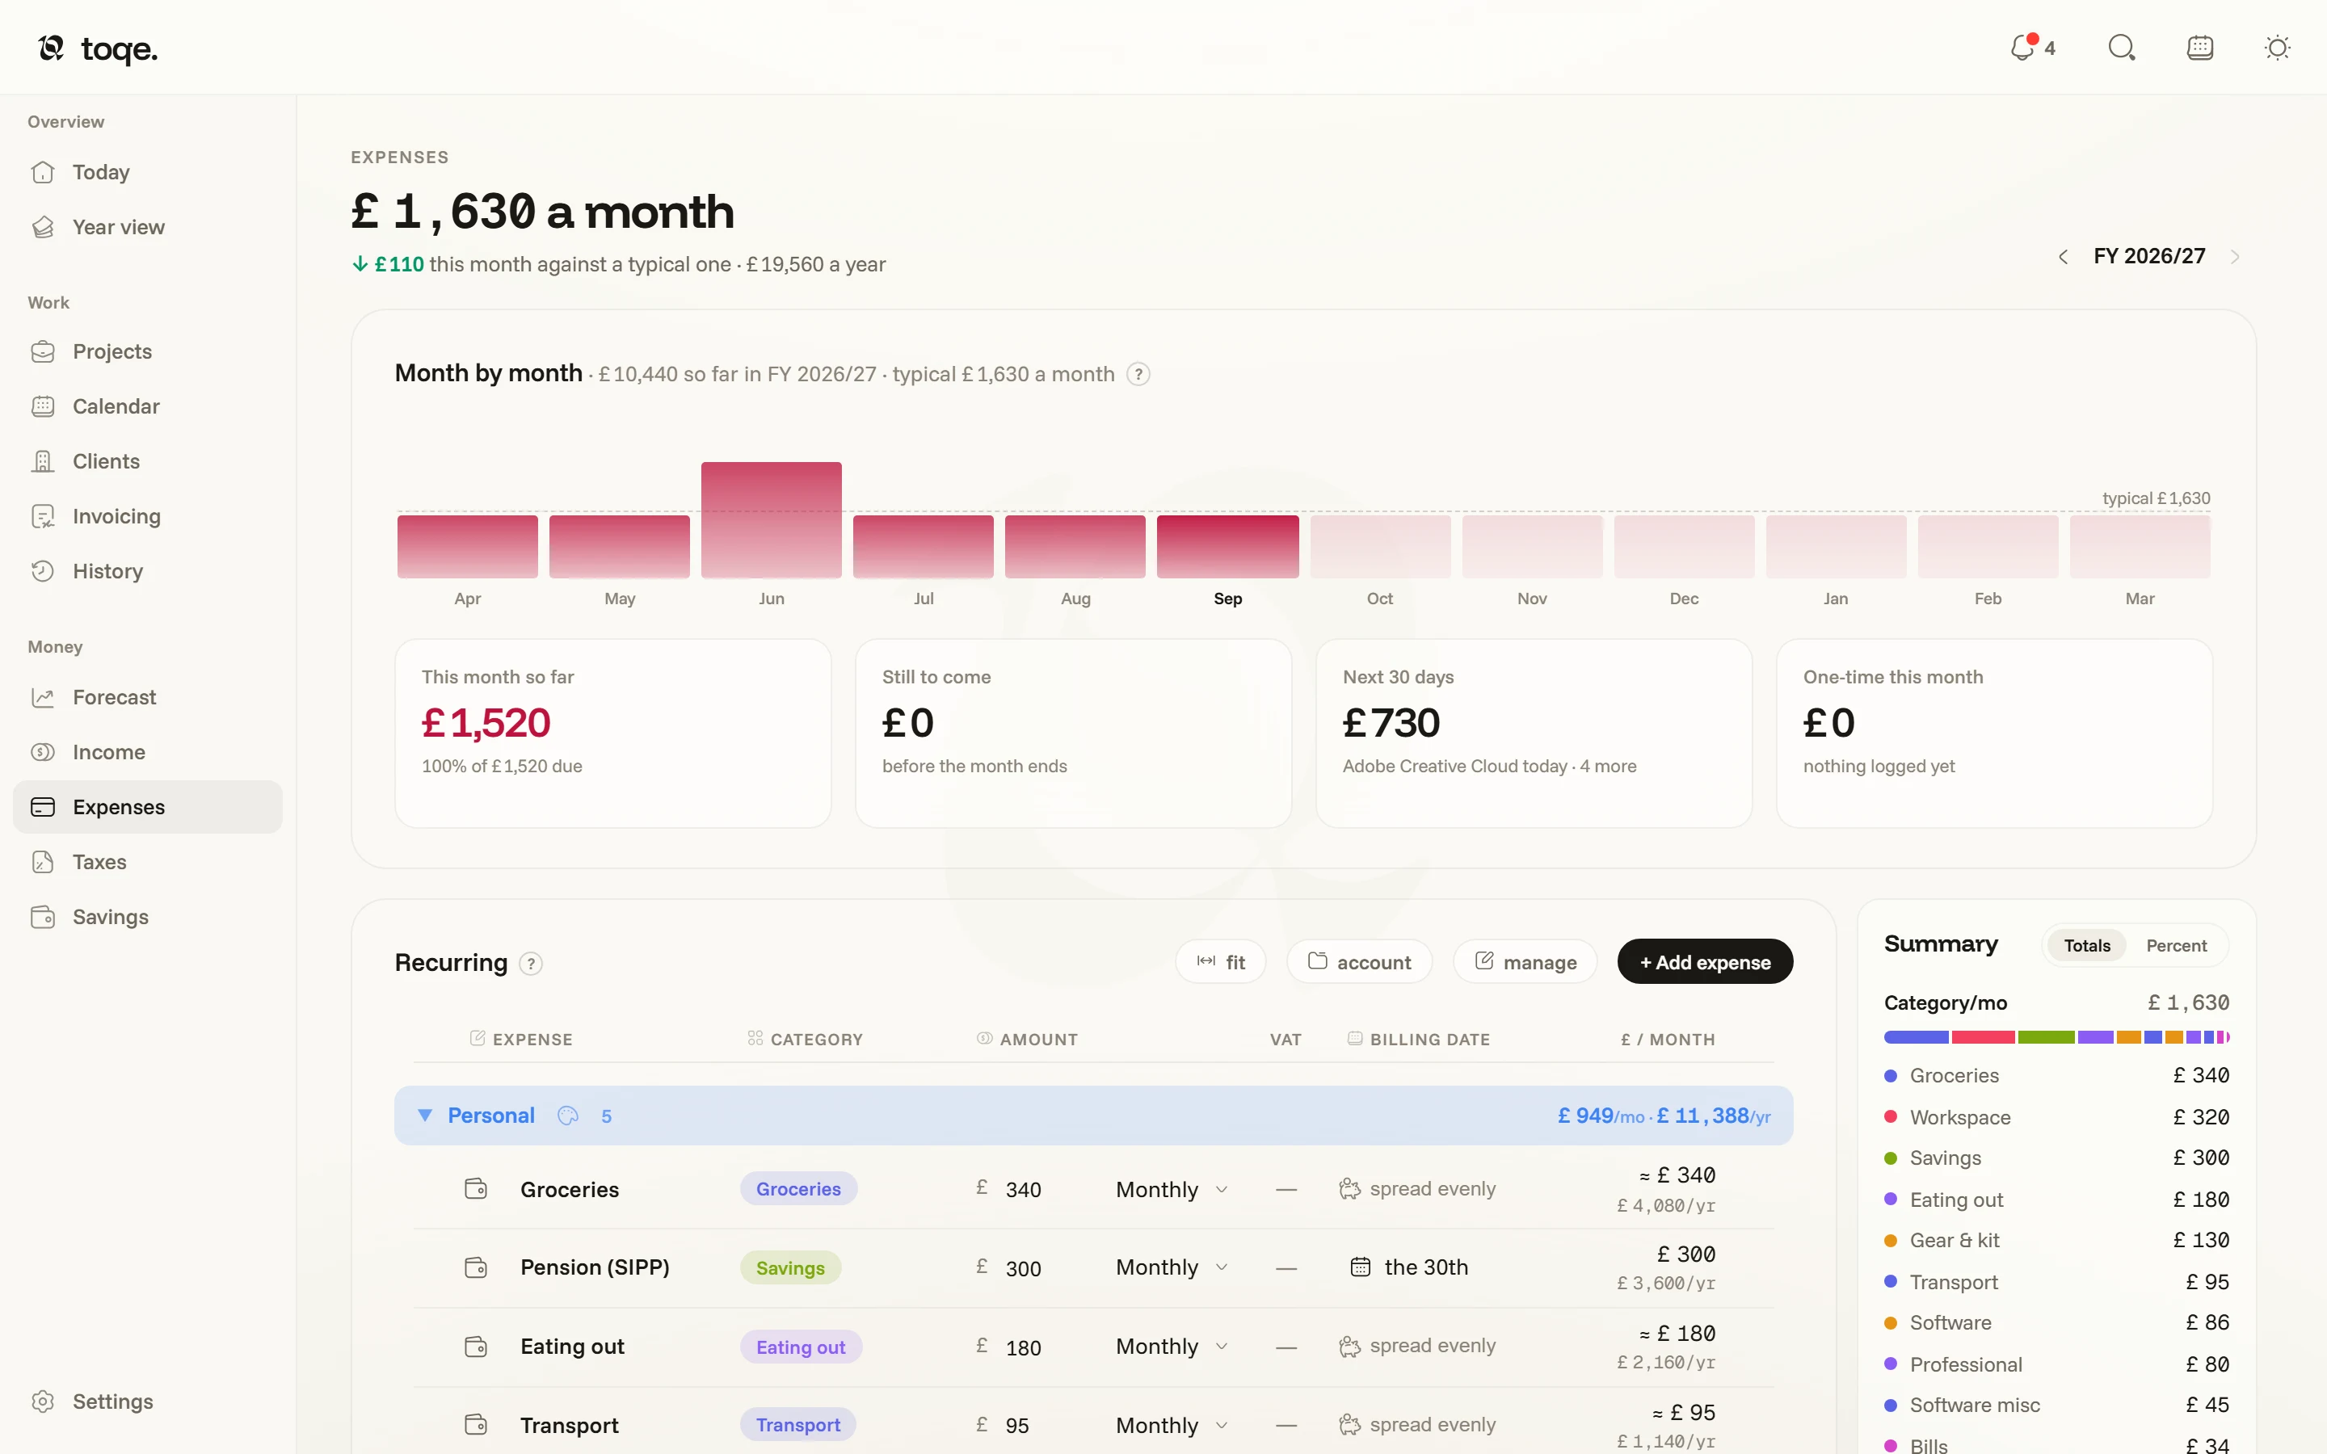
Task: Open Year view in sidebar
Action: [x=147, y=227]
